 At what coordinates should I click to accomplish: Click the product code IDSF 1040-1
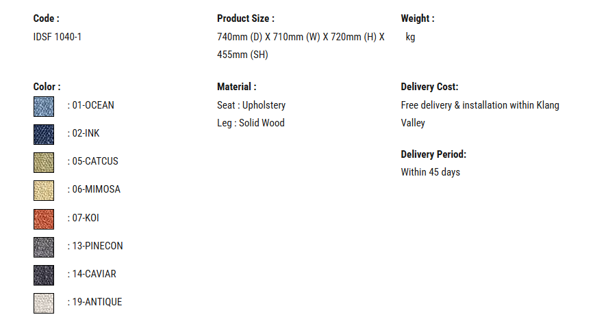click(x=58, y=37)
